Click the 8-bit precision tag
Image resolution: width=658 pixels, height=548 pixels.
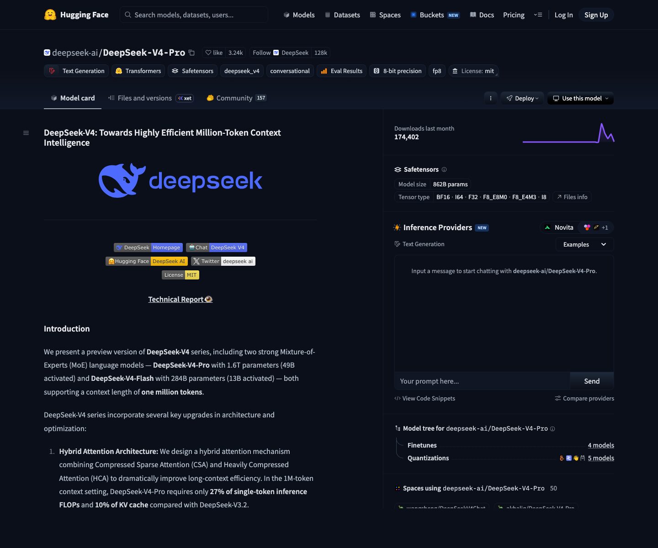[x=398, y=71]
